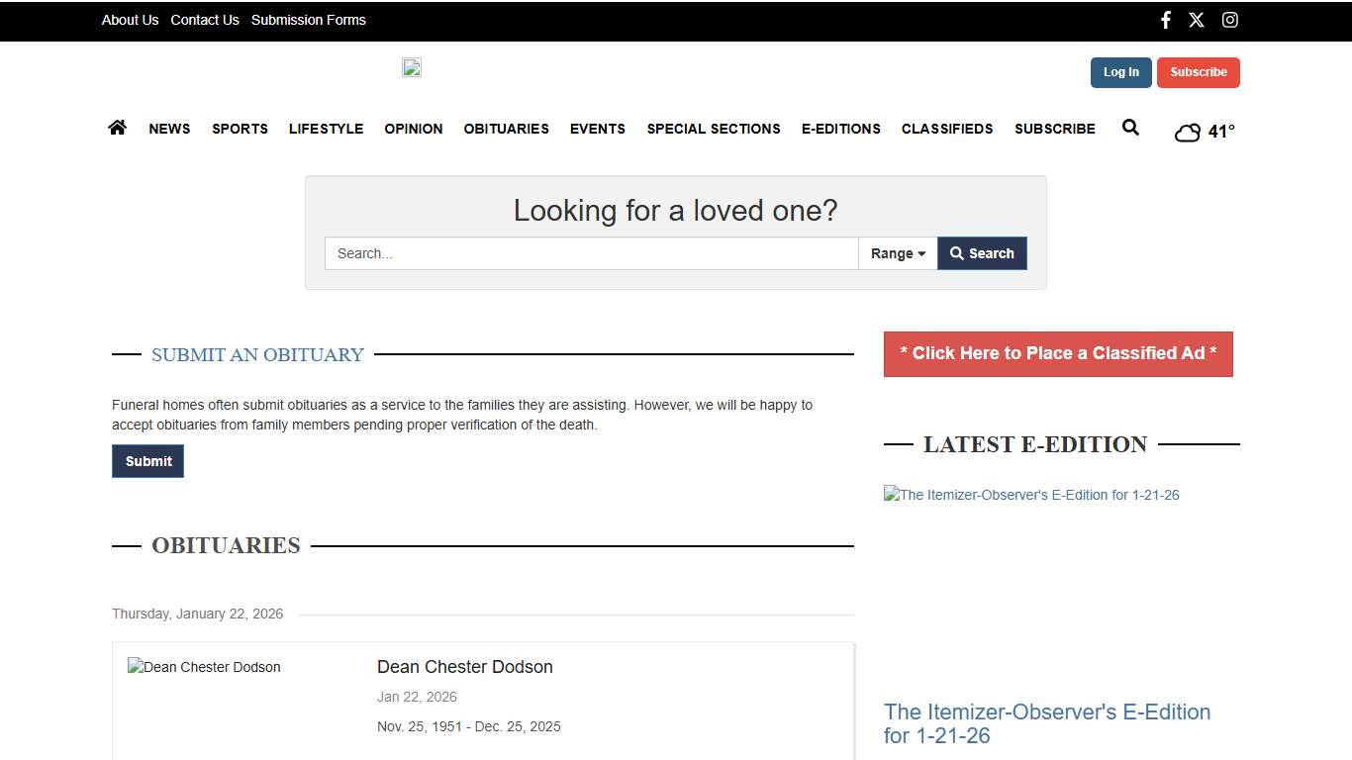Image resolution: width=1352 pixels, height=760 pixels.
Task: Open the Submission Forms link
Action: click(308, 20)
